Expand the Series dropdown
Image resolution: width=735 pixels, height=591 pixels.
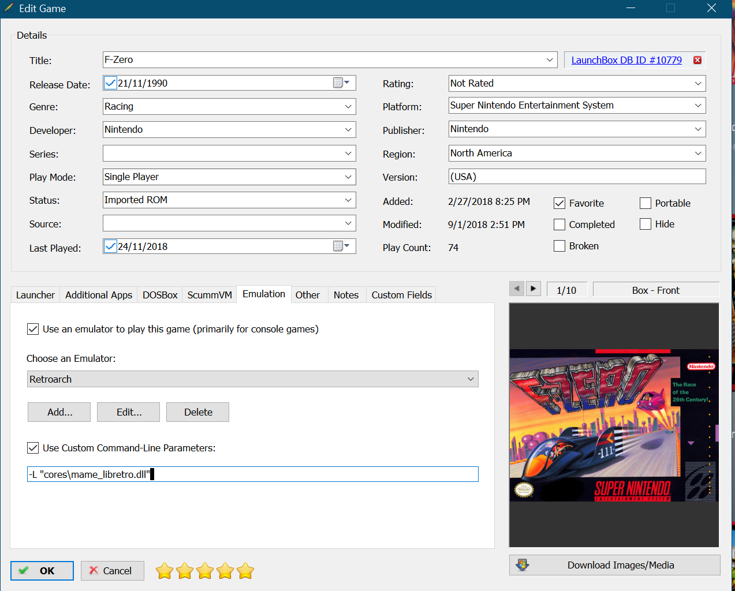coord(348,154)
